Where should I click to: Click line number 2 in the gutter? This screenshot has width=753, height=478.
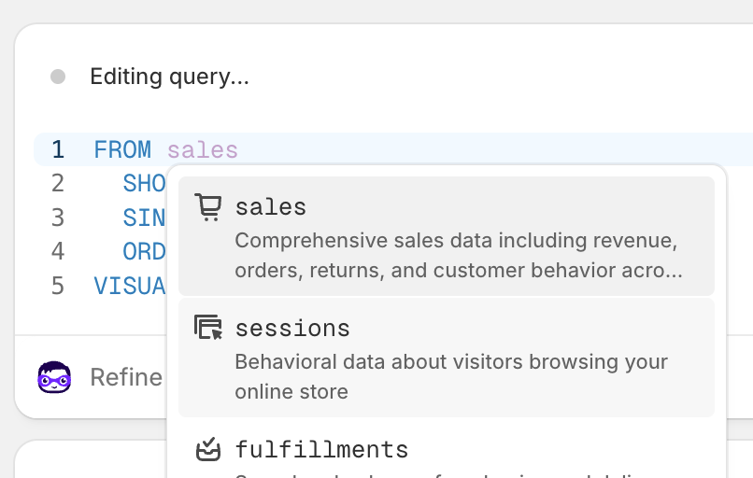click(x=58, y=183)
